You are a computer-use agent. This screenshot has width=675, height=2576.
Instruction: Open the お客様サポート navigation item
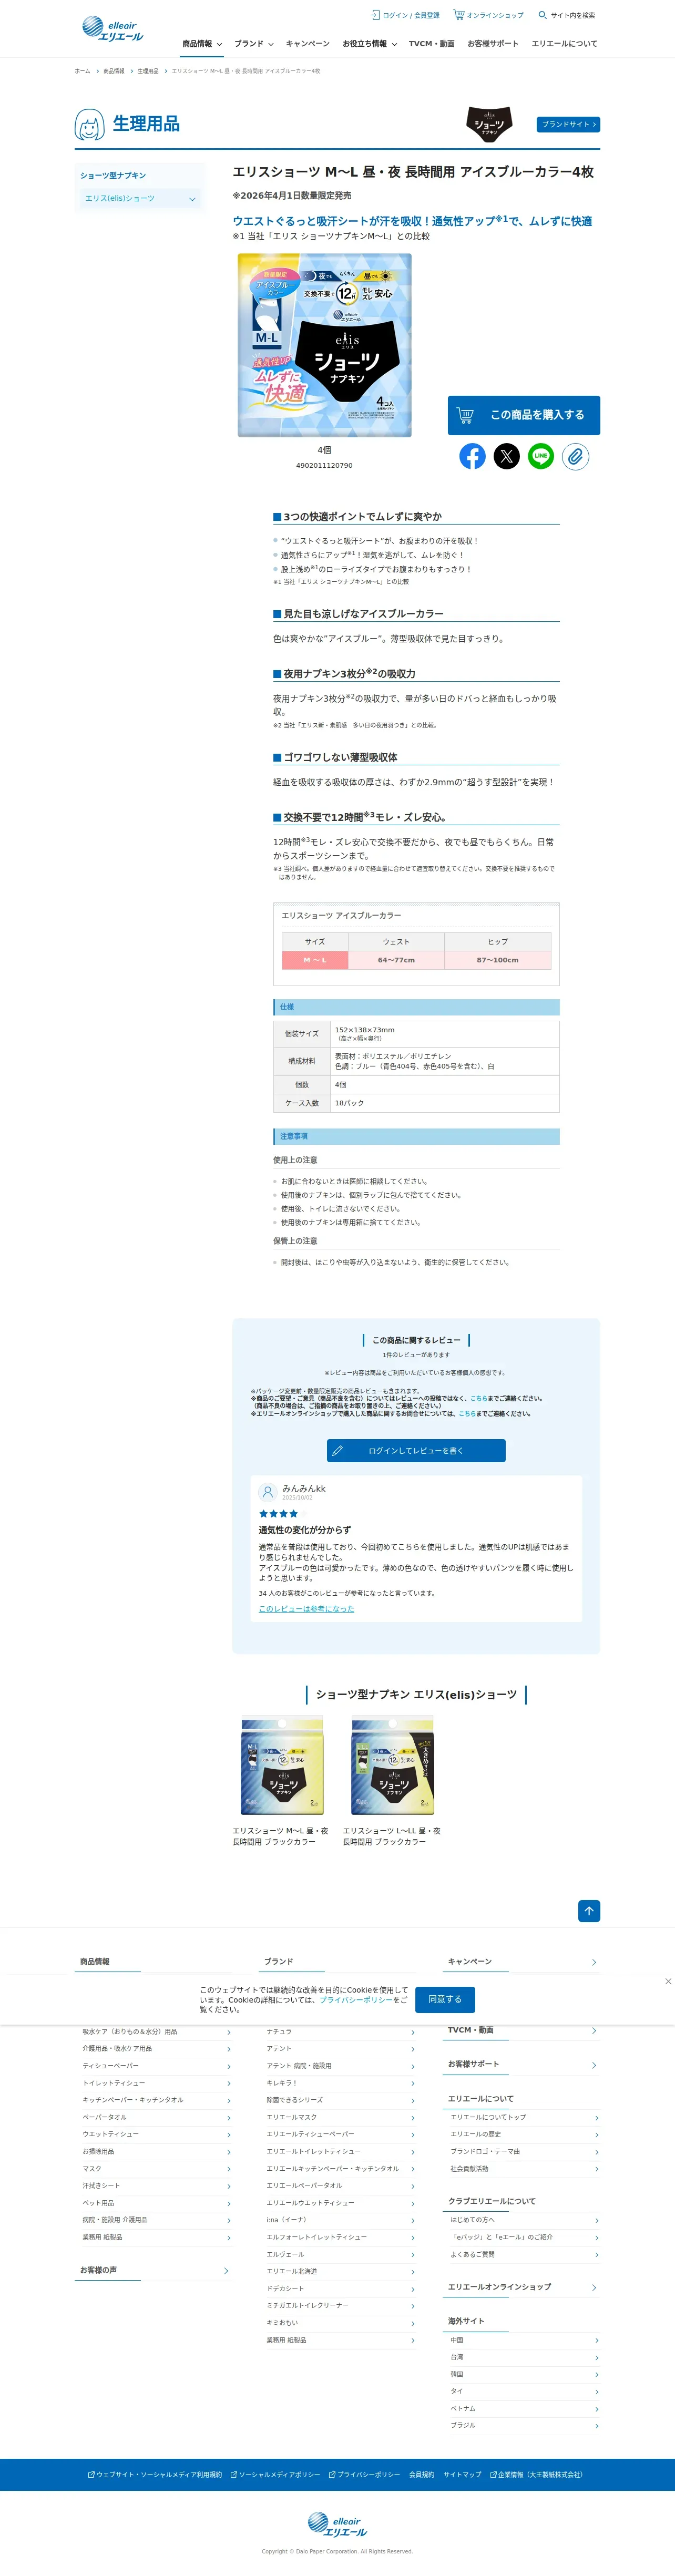[x=493, y=44]
